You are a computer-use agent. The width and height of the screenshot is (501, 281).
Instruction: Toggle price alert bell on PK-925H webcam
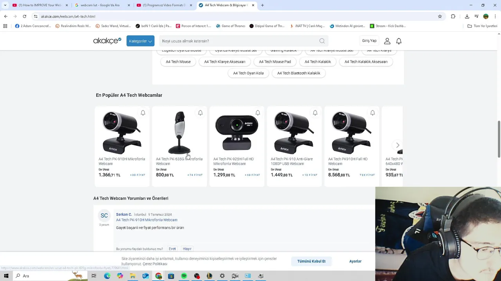(x=258, y=113)
